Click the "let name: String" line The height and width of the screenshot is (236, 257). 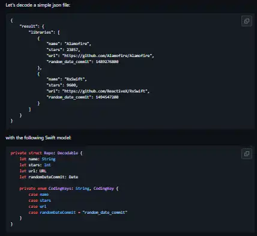[x=37, y=159]
